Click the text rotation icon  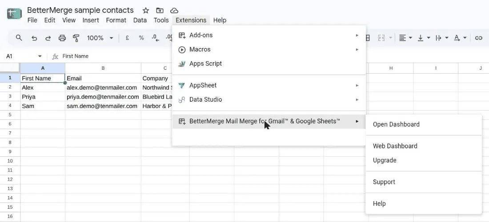point(457,38)
